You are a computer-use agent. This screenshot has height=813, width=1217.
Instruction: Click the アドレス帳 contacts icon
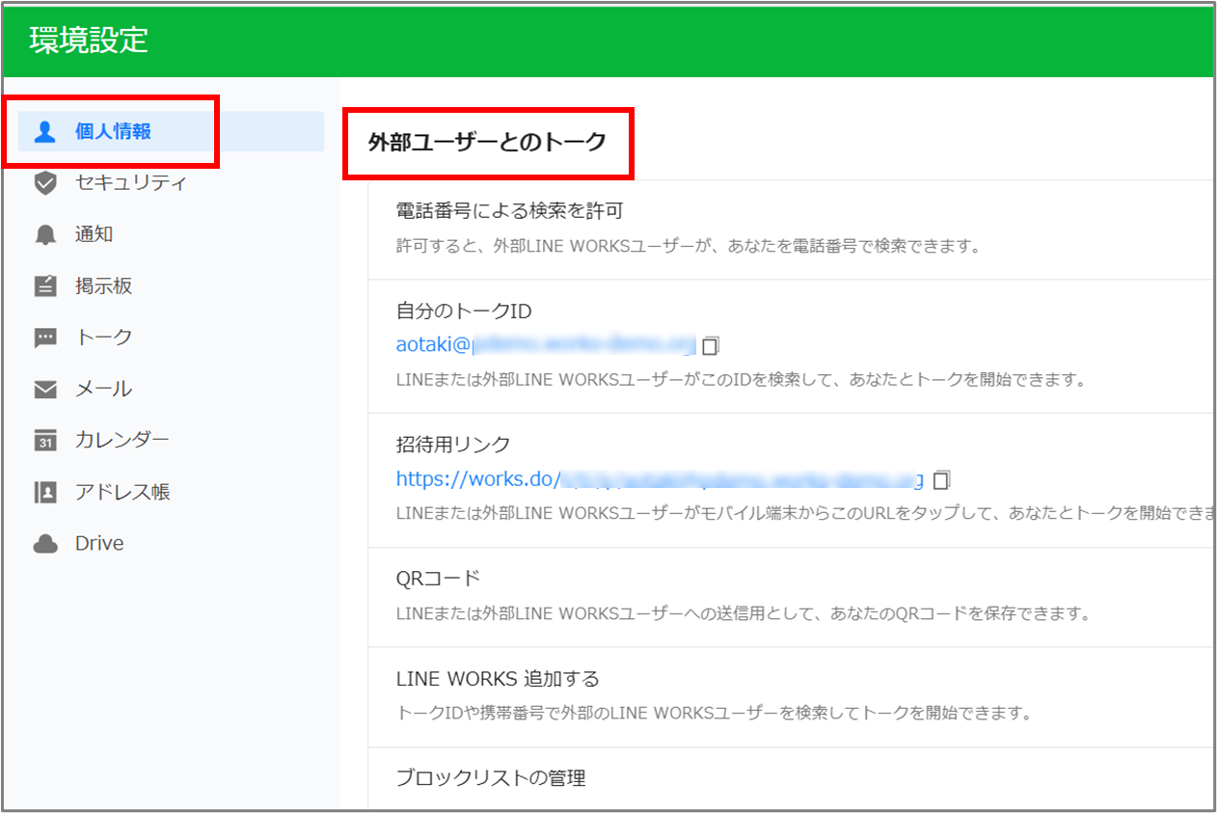point(45,492)
